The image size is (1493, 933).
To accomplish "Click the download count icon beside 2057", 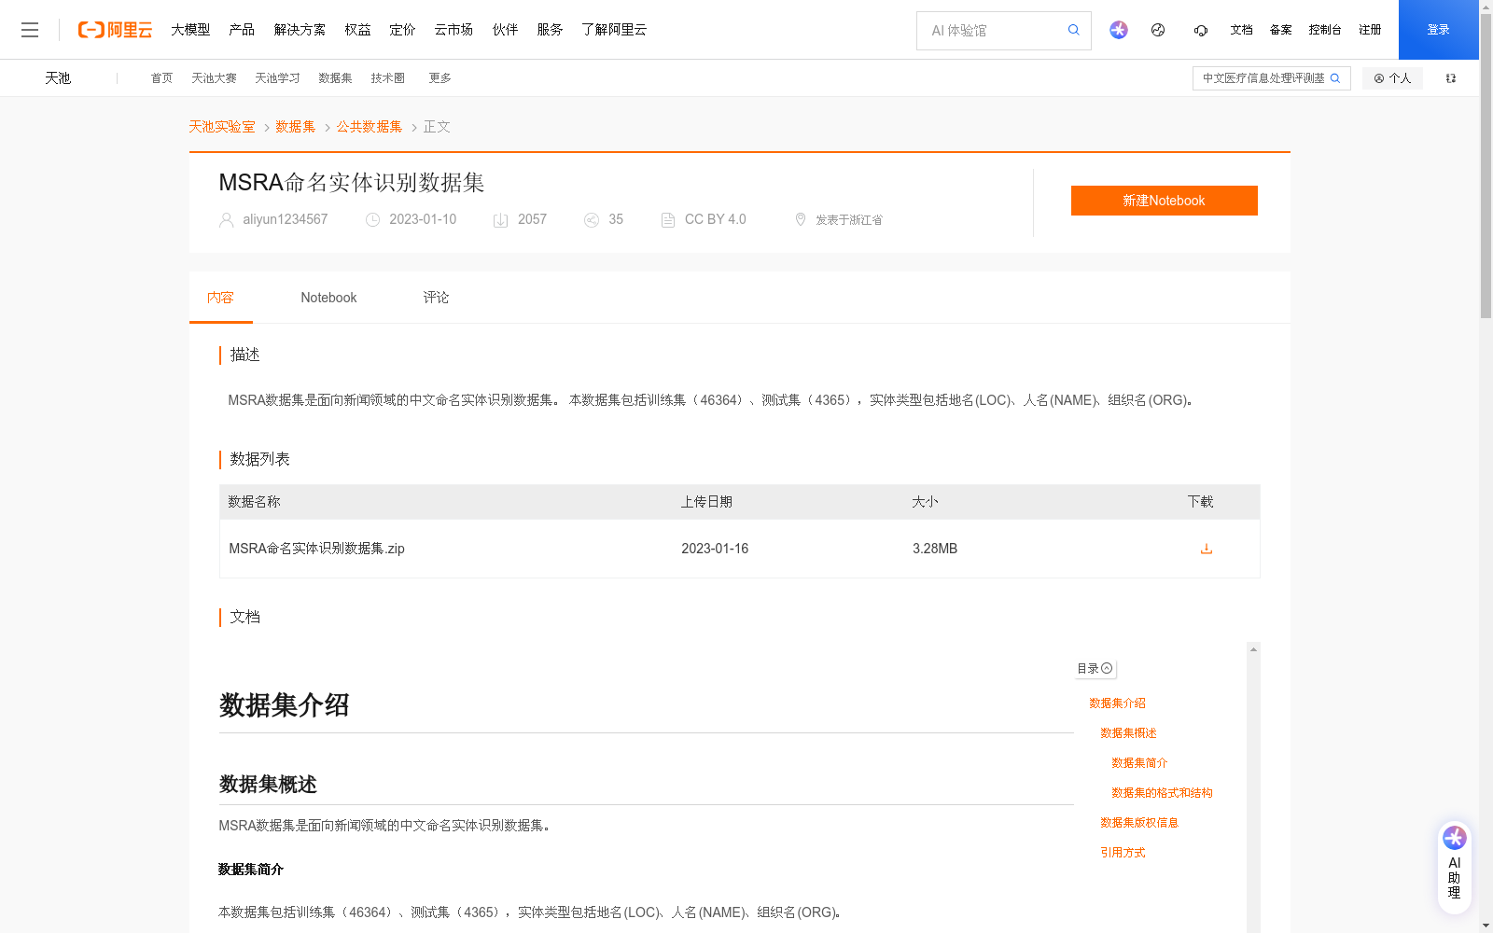I will pyautogui.click(x=500, y=220).
